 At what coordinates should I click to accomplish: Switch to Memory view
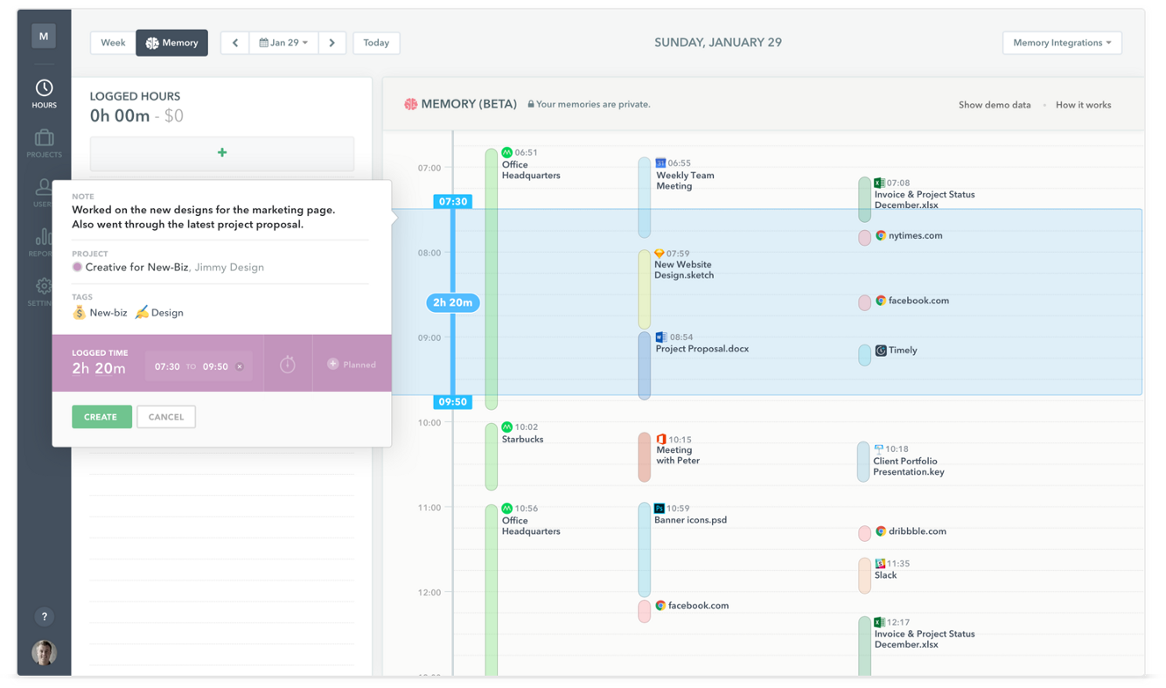171,43
